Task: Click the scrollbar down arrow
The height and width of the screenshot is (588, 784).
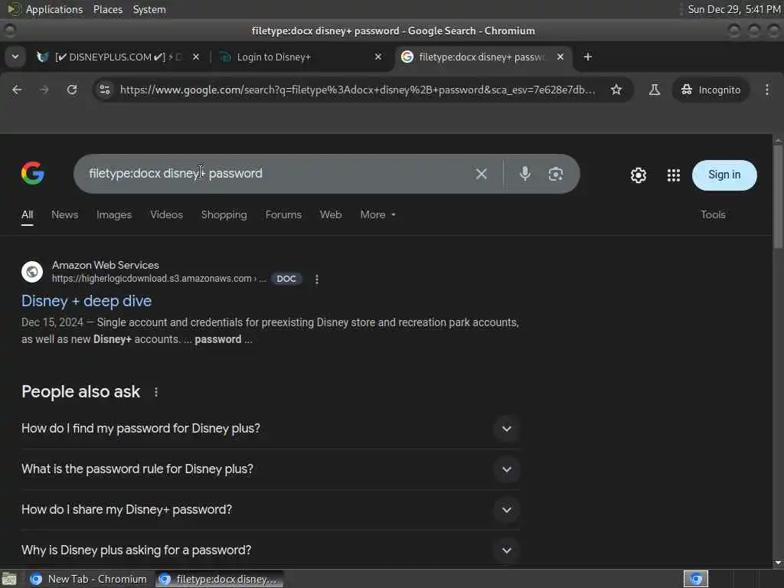Action: (x=778, y=563)
